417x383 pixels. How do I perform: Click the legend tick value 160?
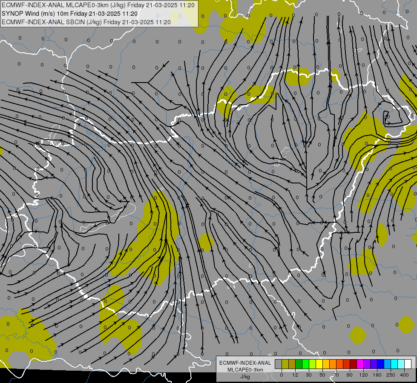click(377, 375)
